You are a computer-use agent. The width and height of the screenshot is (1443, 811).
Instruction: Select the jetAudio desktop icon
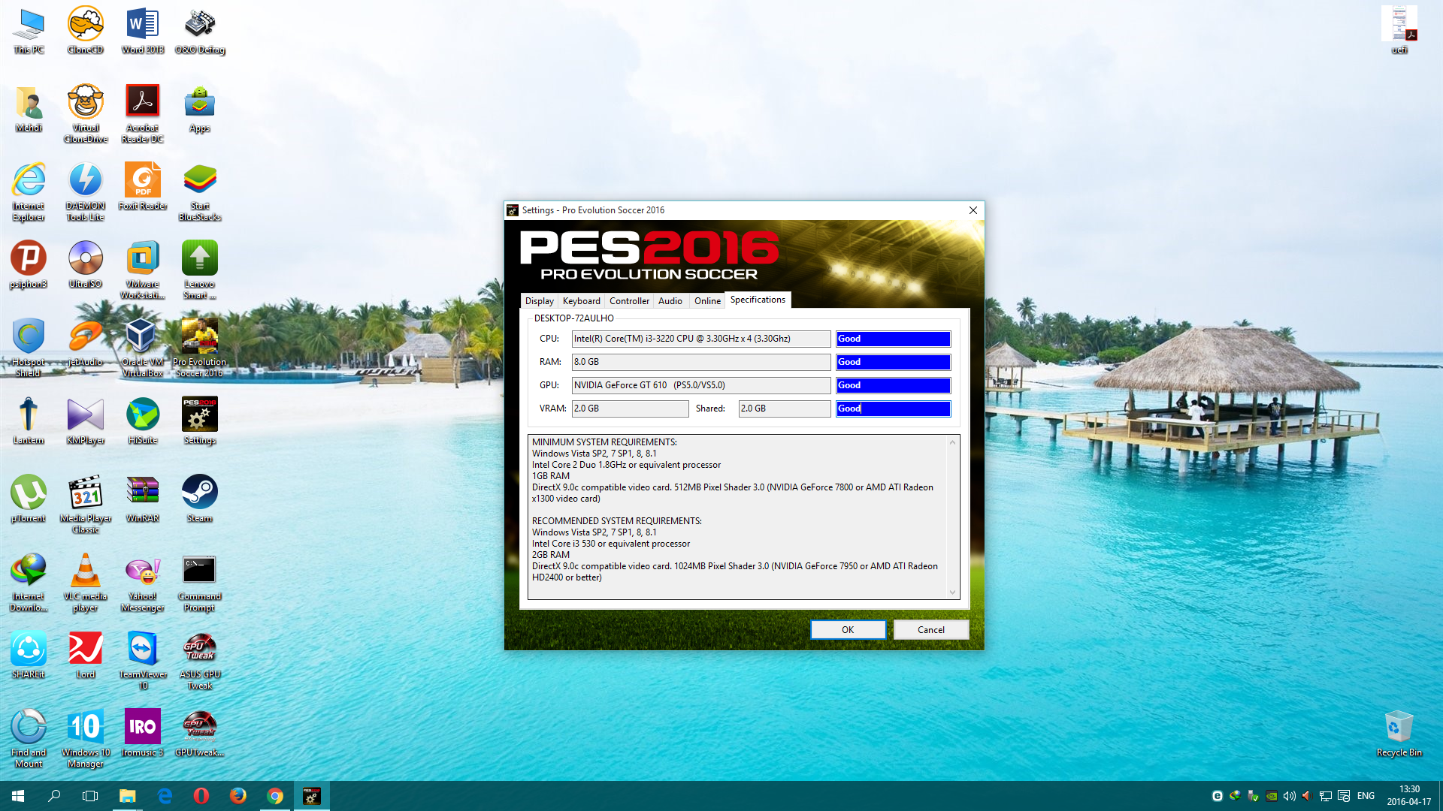[85, 342]
